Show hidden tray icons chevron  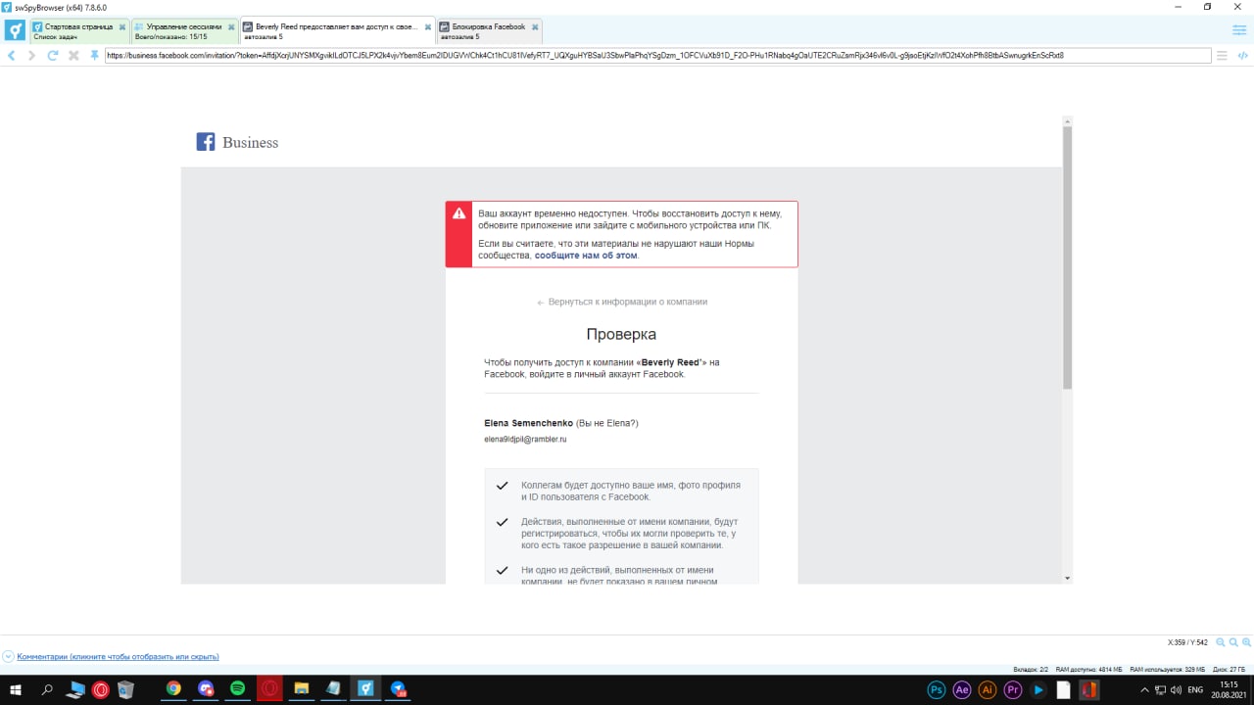click(1144, 690)
